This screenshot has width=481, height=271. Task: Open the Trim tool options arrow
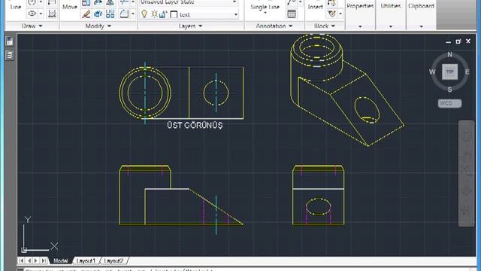pyautogui.click(x=133, y=2)
